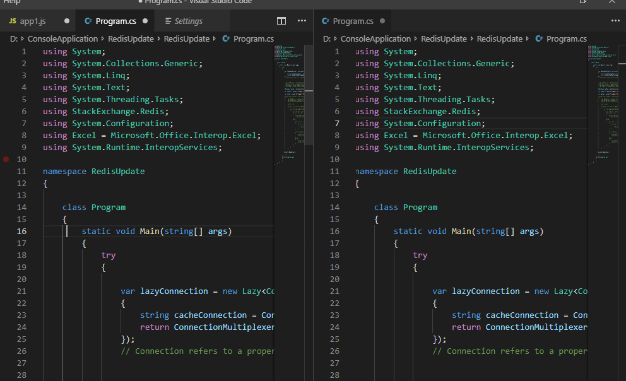The height and width of the screenshot is (381, 626).
Task: Click 'cacheConnection' in left editor
Action: (x=210, y=315)
